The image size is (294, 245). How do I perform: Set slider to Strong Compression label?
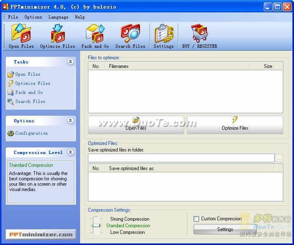(x=130, y=219)
